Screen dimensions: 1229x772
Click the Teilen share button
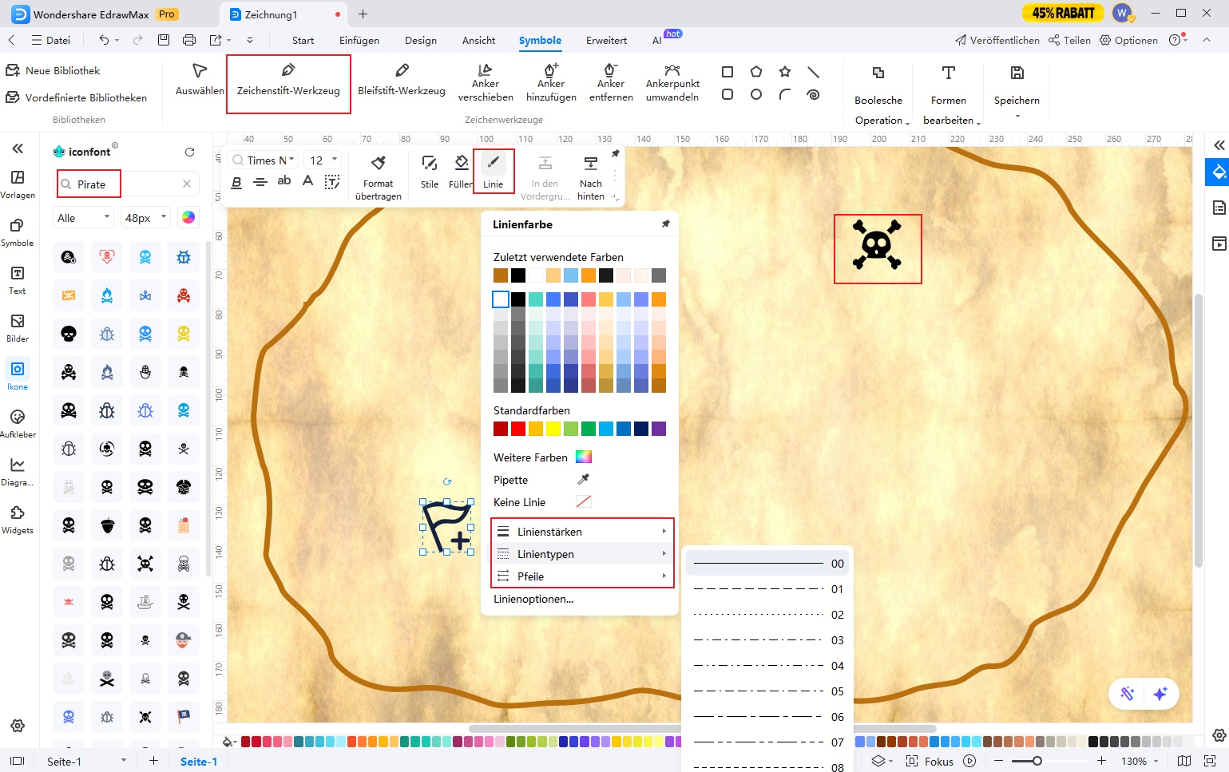[x=1069, y=40]
